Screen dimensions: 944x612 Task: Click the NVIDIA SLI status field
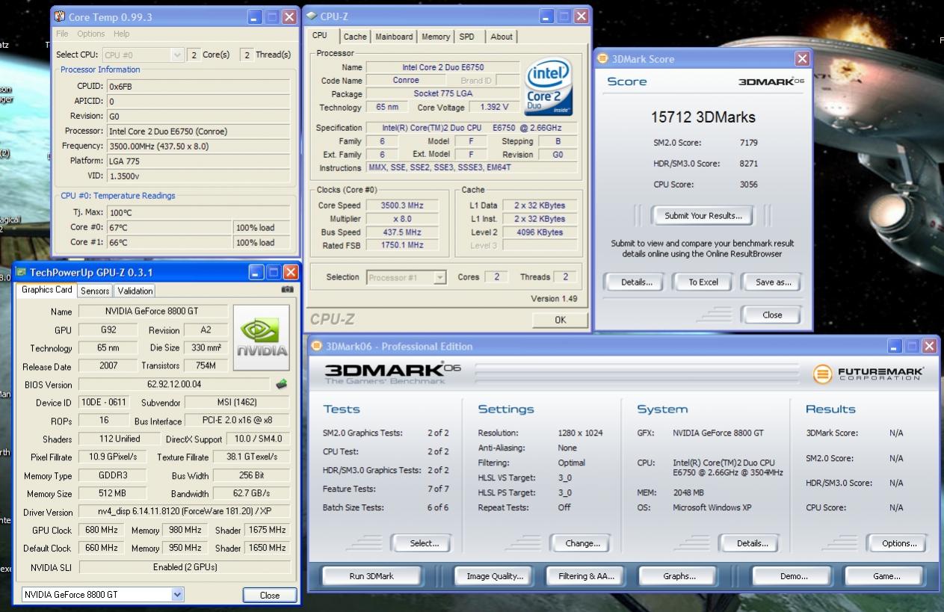tap(184, 567)
